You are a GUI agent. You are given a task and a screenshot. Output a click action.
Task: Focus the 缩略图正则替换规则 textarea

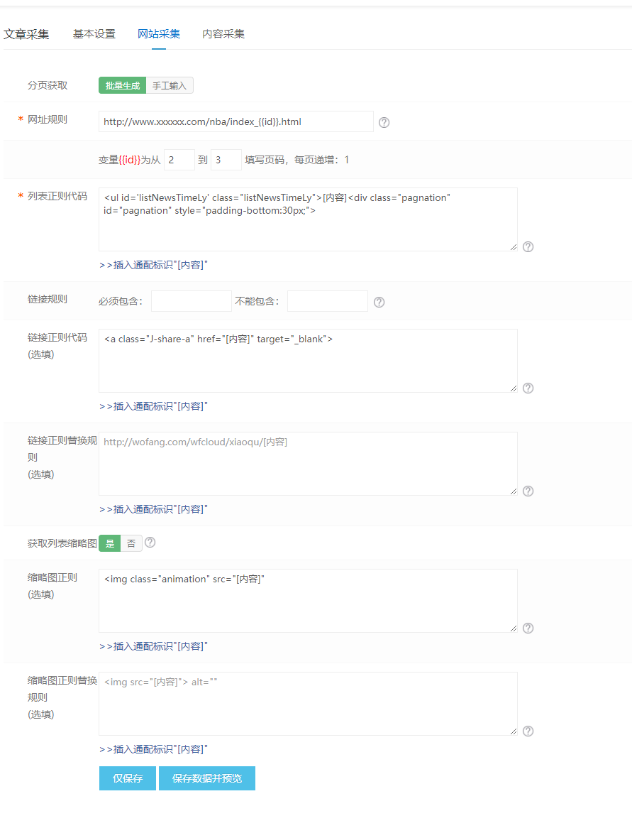308,704
